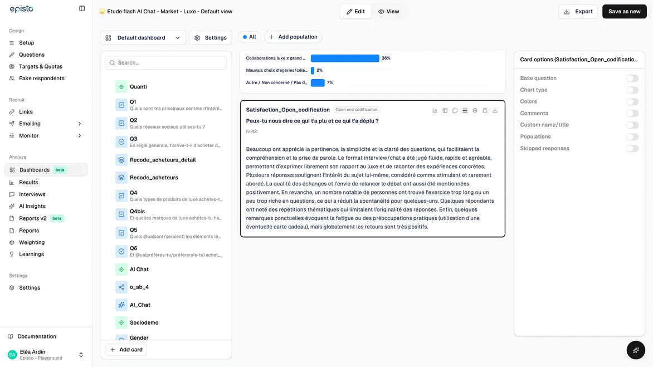Open the card's gear settings icon
The height and width of the screenshot is (367, 653).
pyautogui.click(x=475, y=111)
